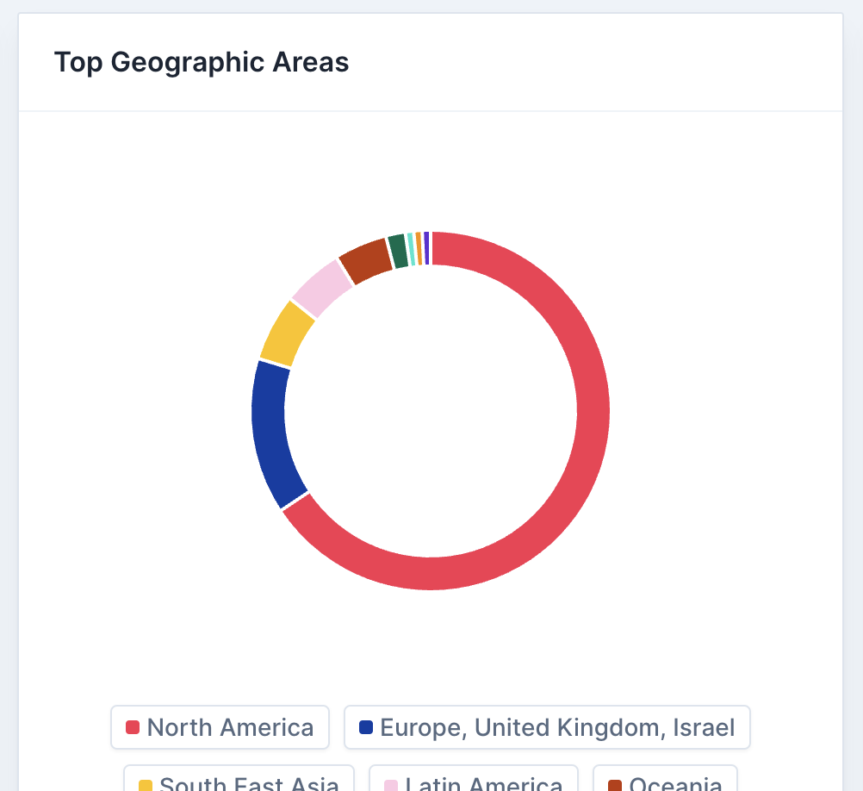Click the brown swatch beside Oceania
The width and height of the screenshot is (863, 791).
[615, 785]
